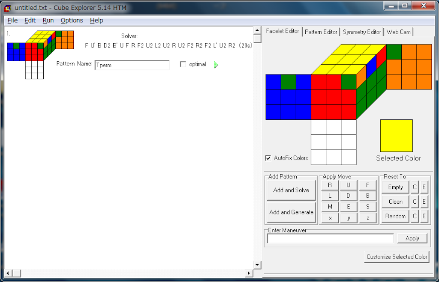The width and height of the screenshot is (439, 282).
Task: Apply the M slice move
Action: tap(330, 207)
